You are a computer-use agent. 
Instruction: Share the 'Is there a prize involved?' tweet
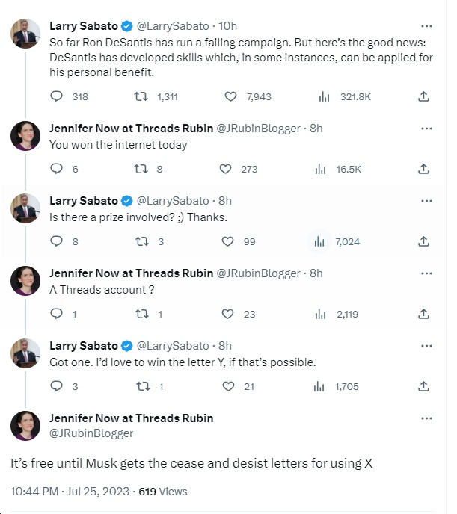pyautogui.click(x=423, y=241)
